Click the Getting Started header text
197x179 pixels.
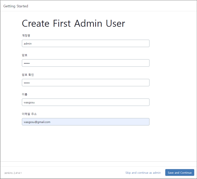coord(16,6)
